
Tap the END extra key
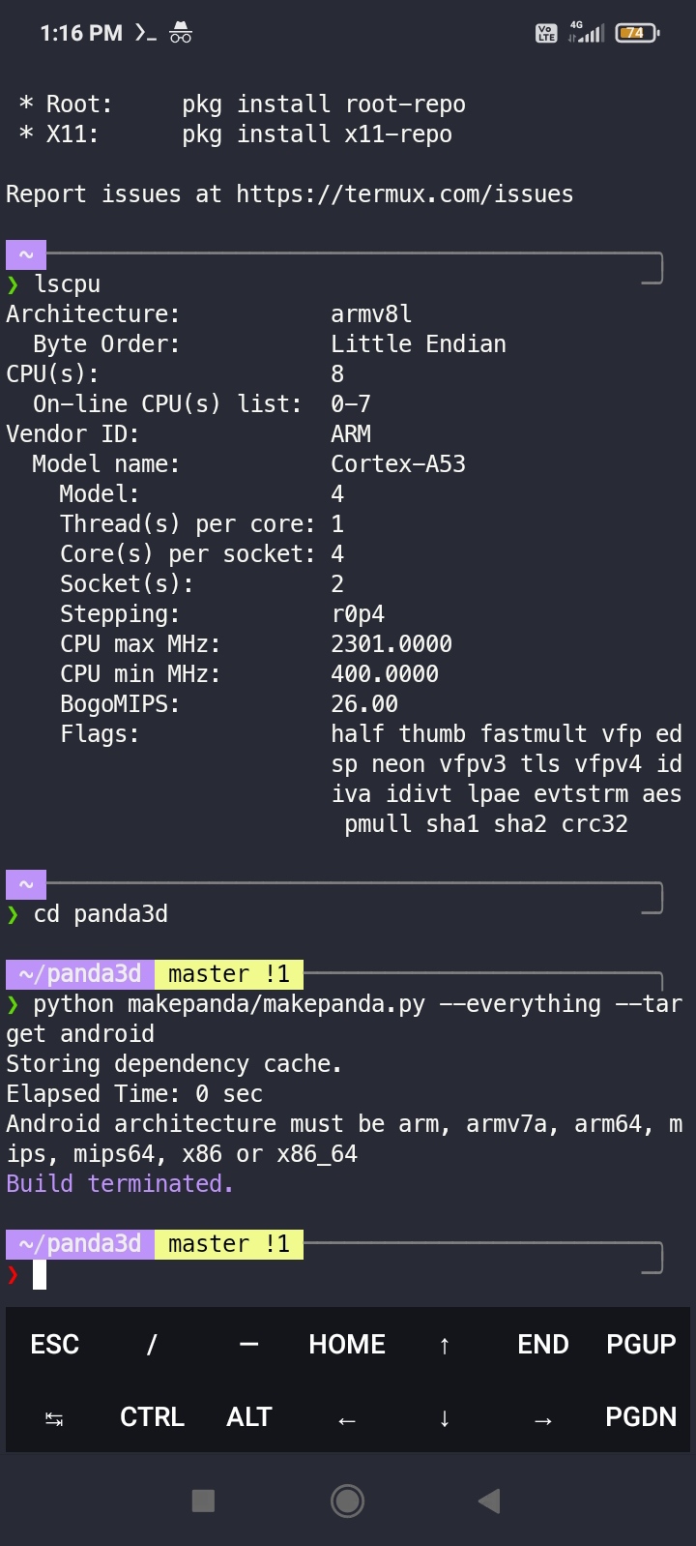542,1344
